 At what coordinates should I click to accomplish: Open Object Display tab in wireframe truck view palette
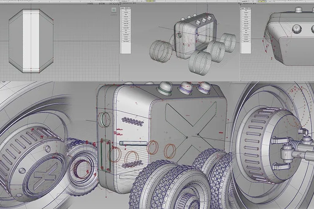pos(126,41)
